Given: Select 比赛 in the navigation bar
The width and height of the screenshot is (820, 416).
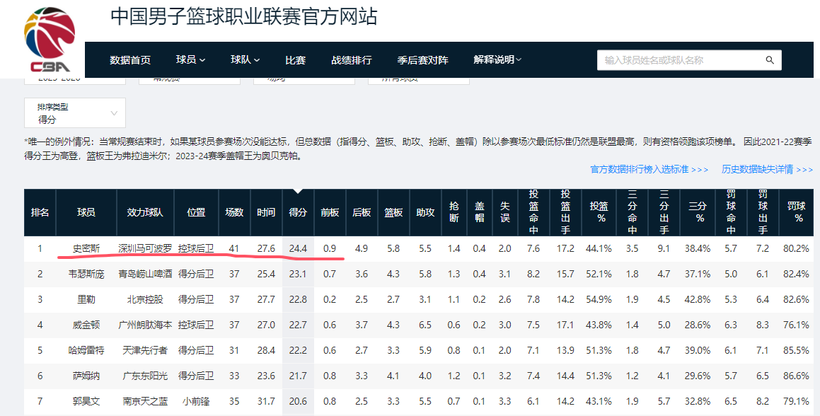Looking at the screenshot, I should pyautogui.click(x=295, y=60).
